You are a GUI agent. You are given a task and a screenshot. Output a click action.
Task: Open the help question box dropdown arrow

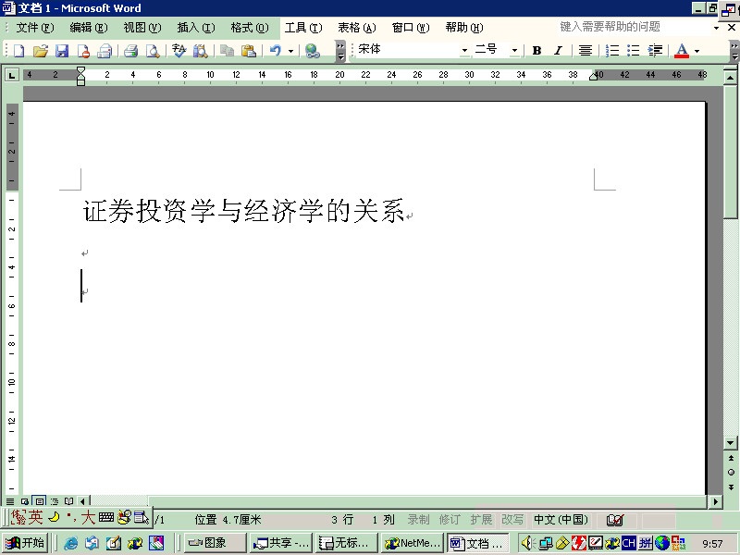(x=716, y=28)
